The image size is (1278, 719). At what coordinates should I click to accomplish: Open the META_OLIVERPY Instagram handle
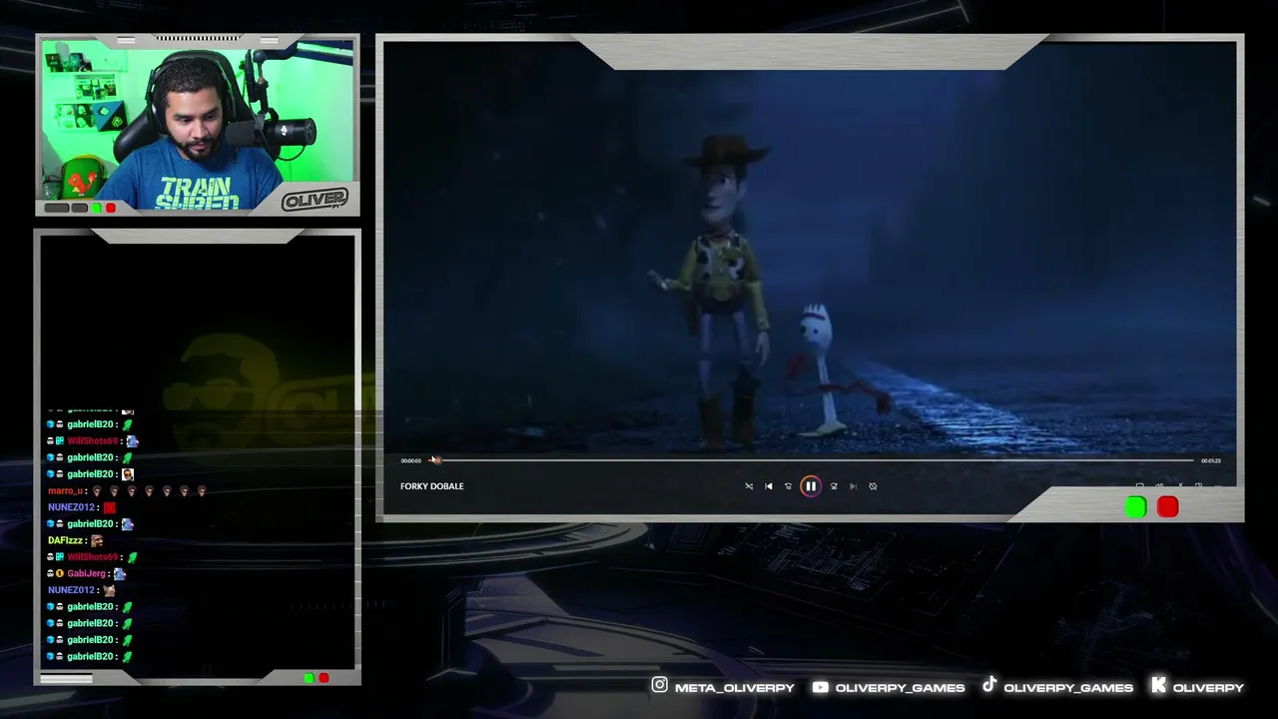click(735, 688)
